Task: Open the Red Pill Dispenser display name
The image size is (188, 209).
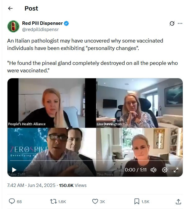Action: [x=42, y=23]
